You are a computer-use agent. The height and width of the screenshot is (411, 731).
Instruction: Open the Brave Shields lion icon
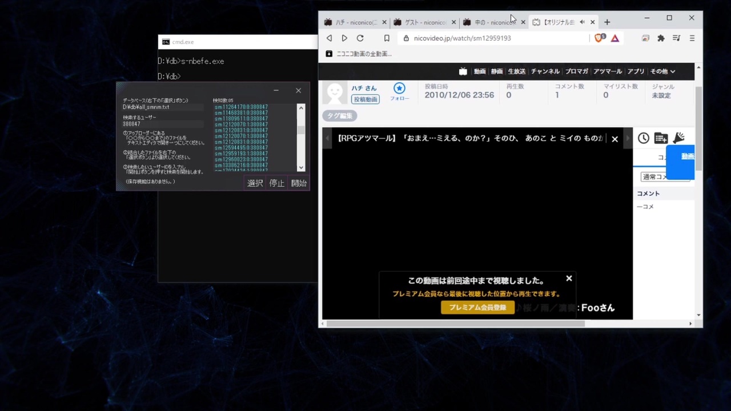[x=599, y=38]
